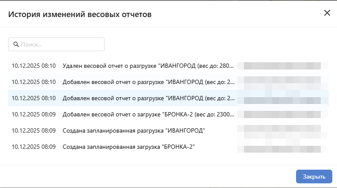Select the "Удален весовой отчет" history entry
Image resolution: width=337 pixels, height=188 pixels.
(x=148, y=66)
